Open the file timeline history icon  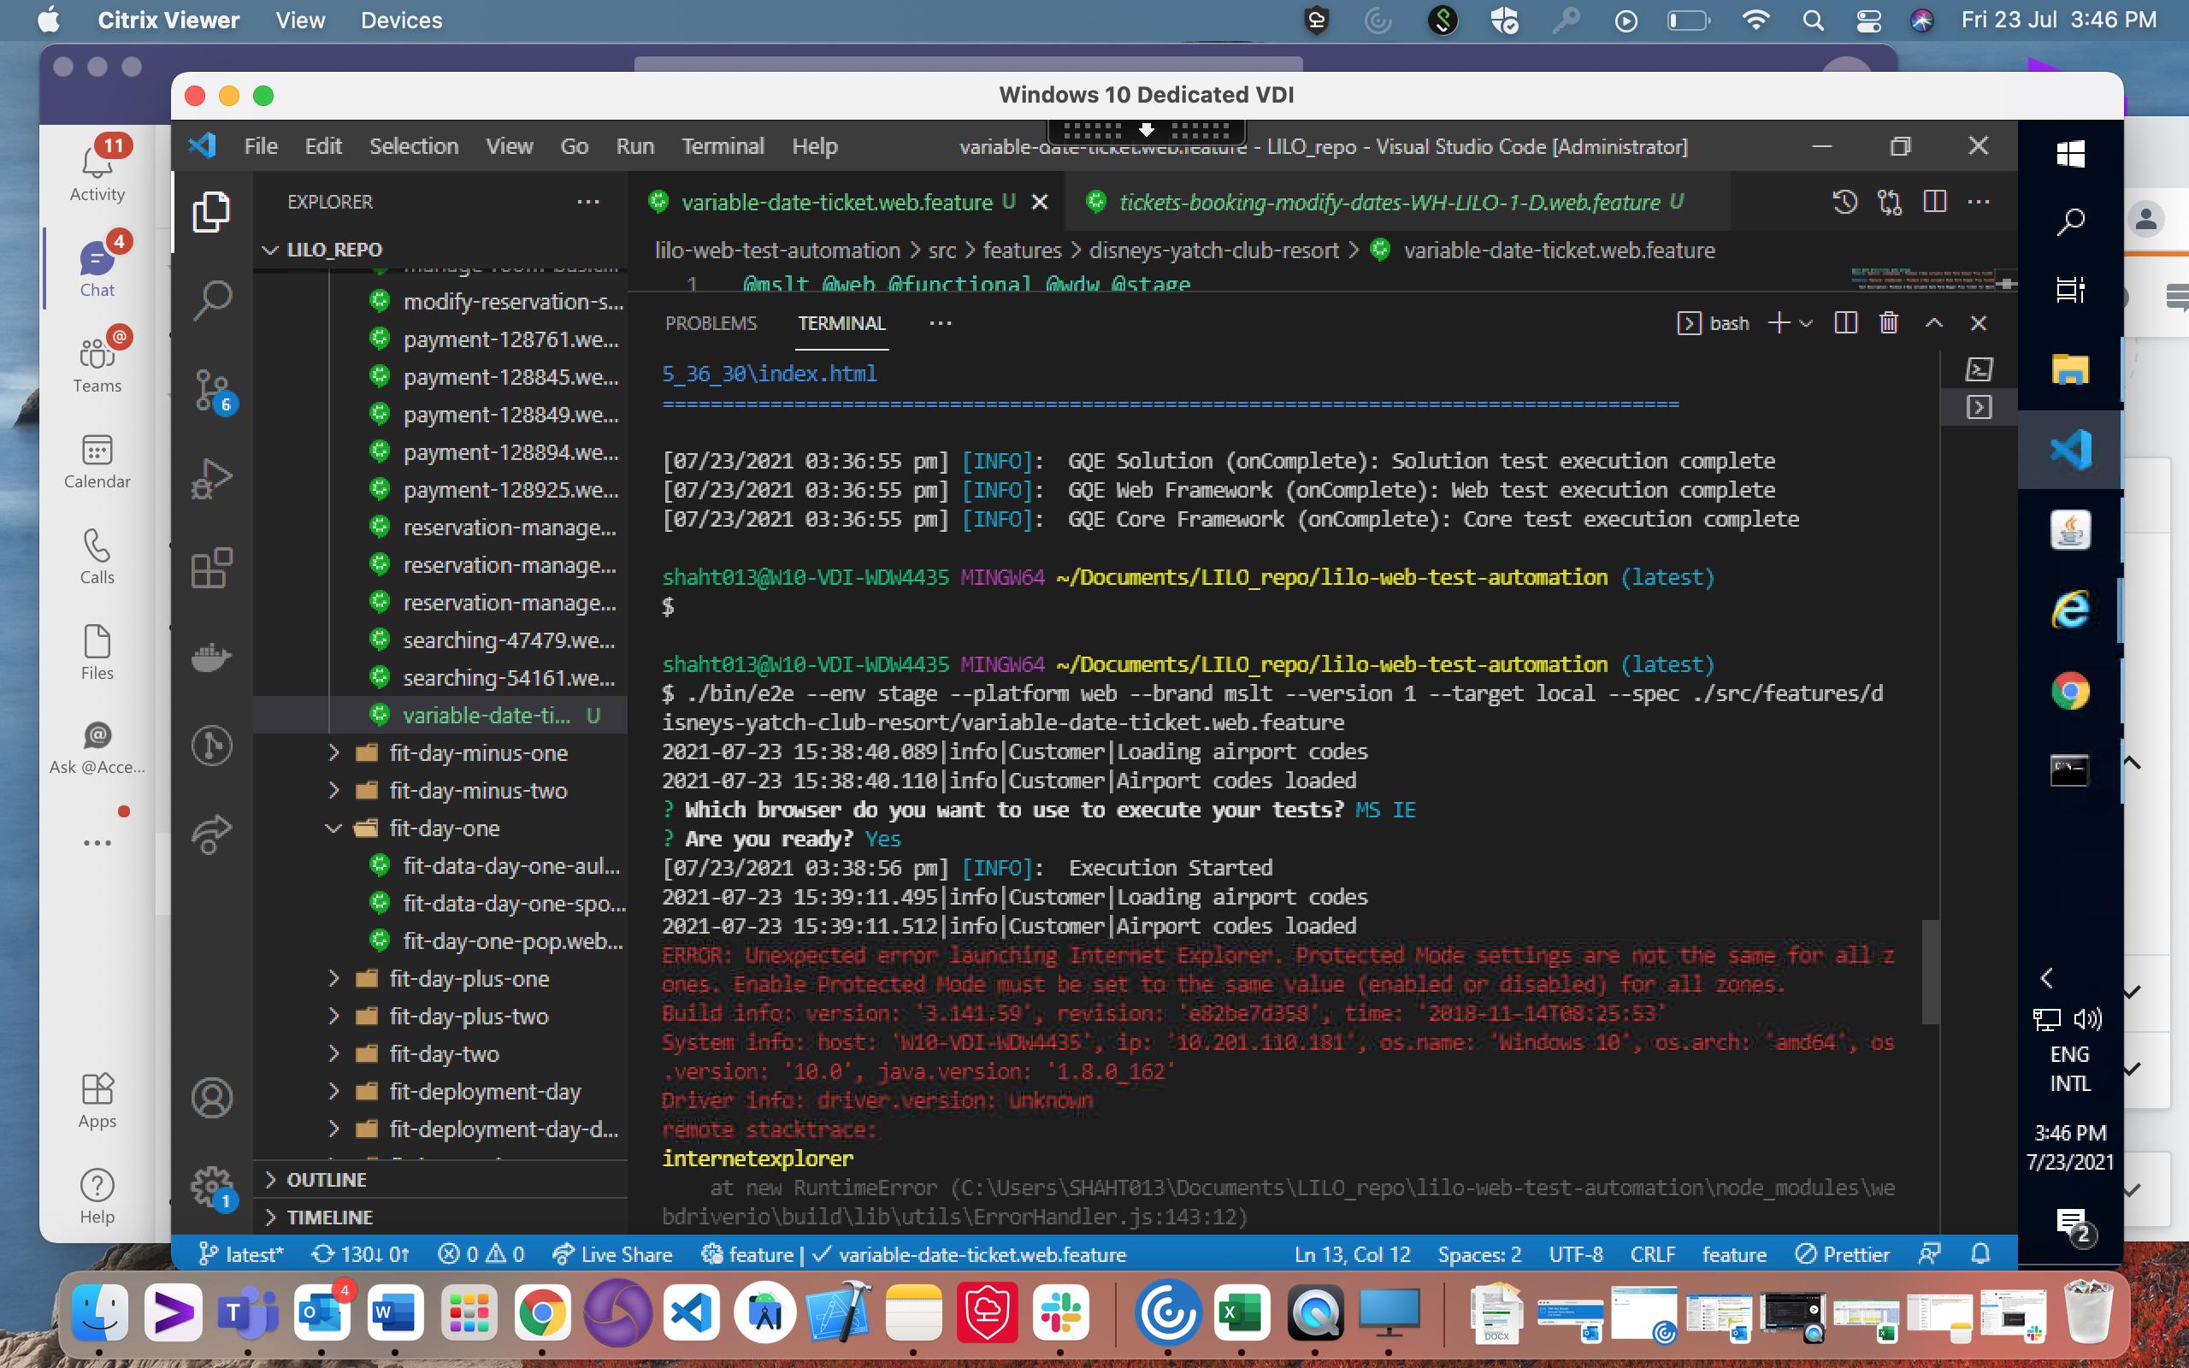coord(1845,202)
